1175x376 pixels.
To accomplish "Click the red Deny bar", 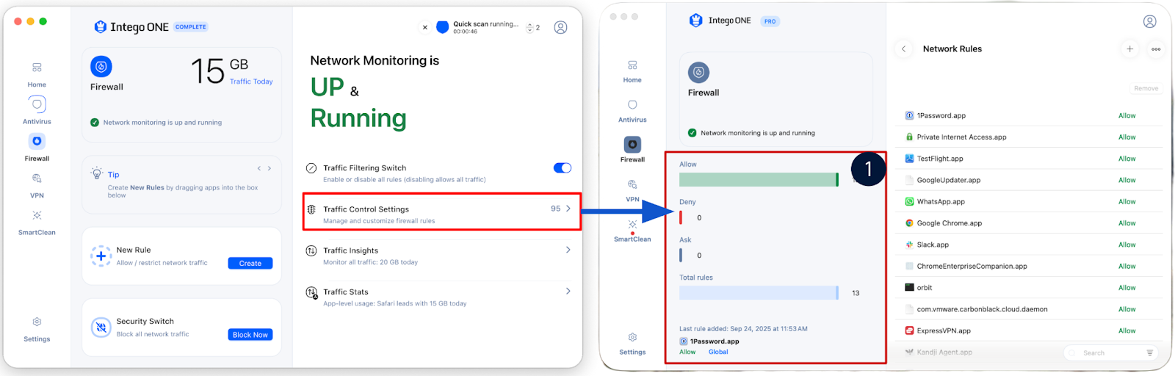I will 681,217.
